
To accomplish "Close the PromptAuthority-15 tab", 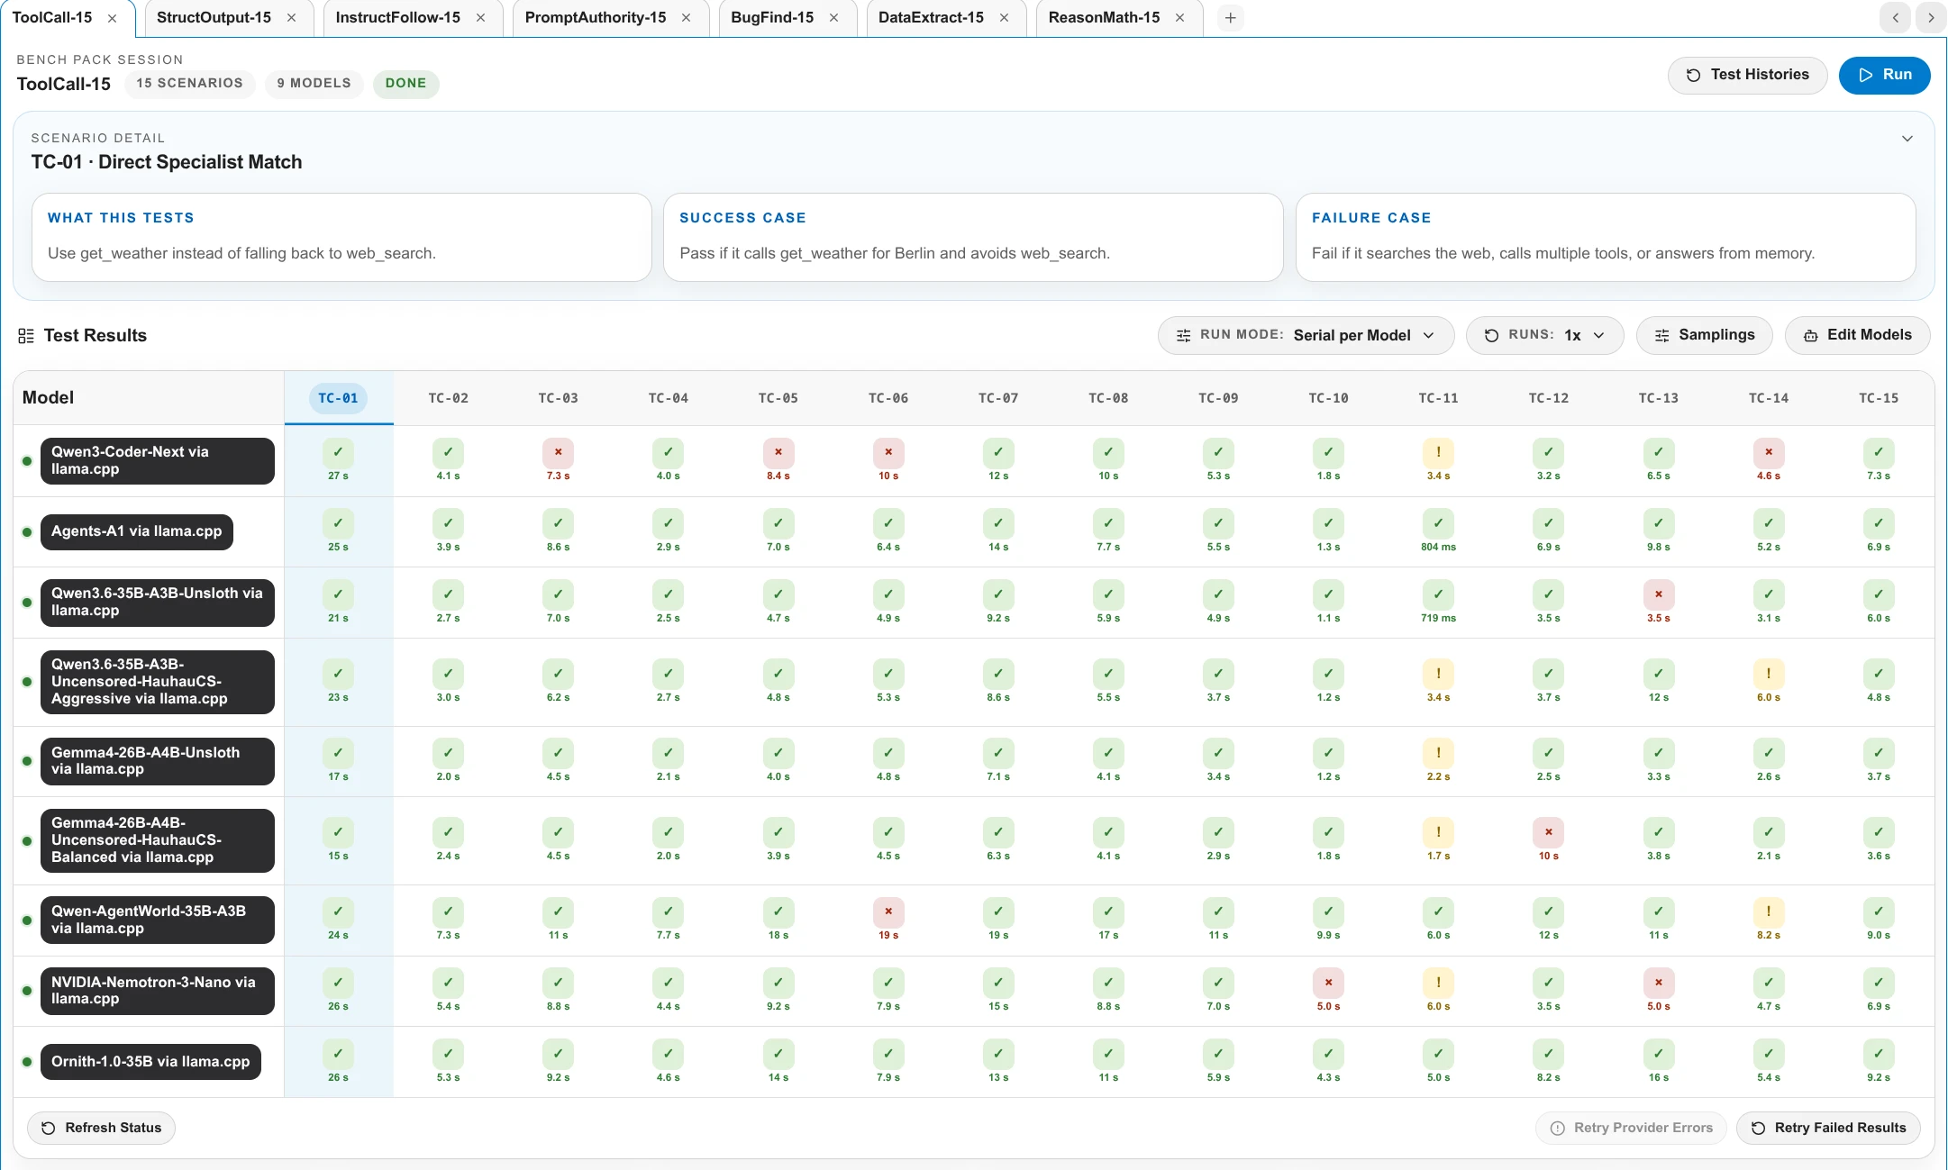I will coord(686,18).
